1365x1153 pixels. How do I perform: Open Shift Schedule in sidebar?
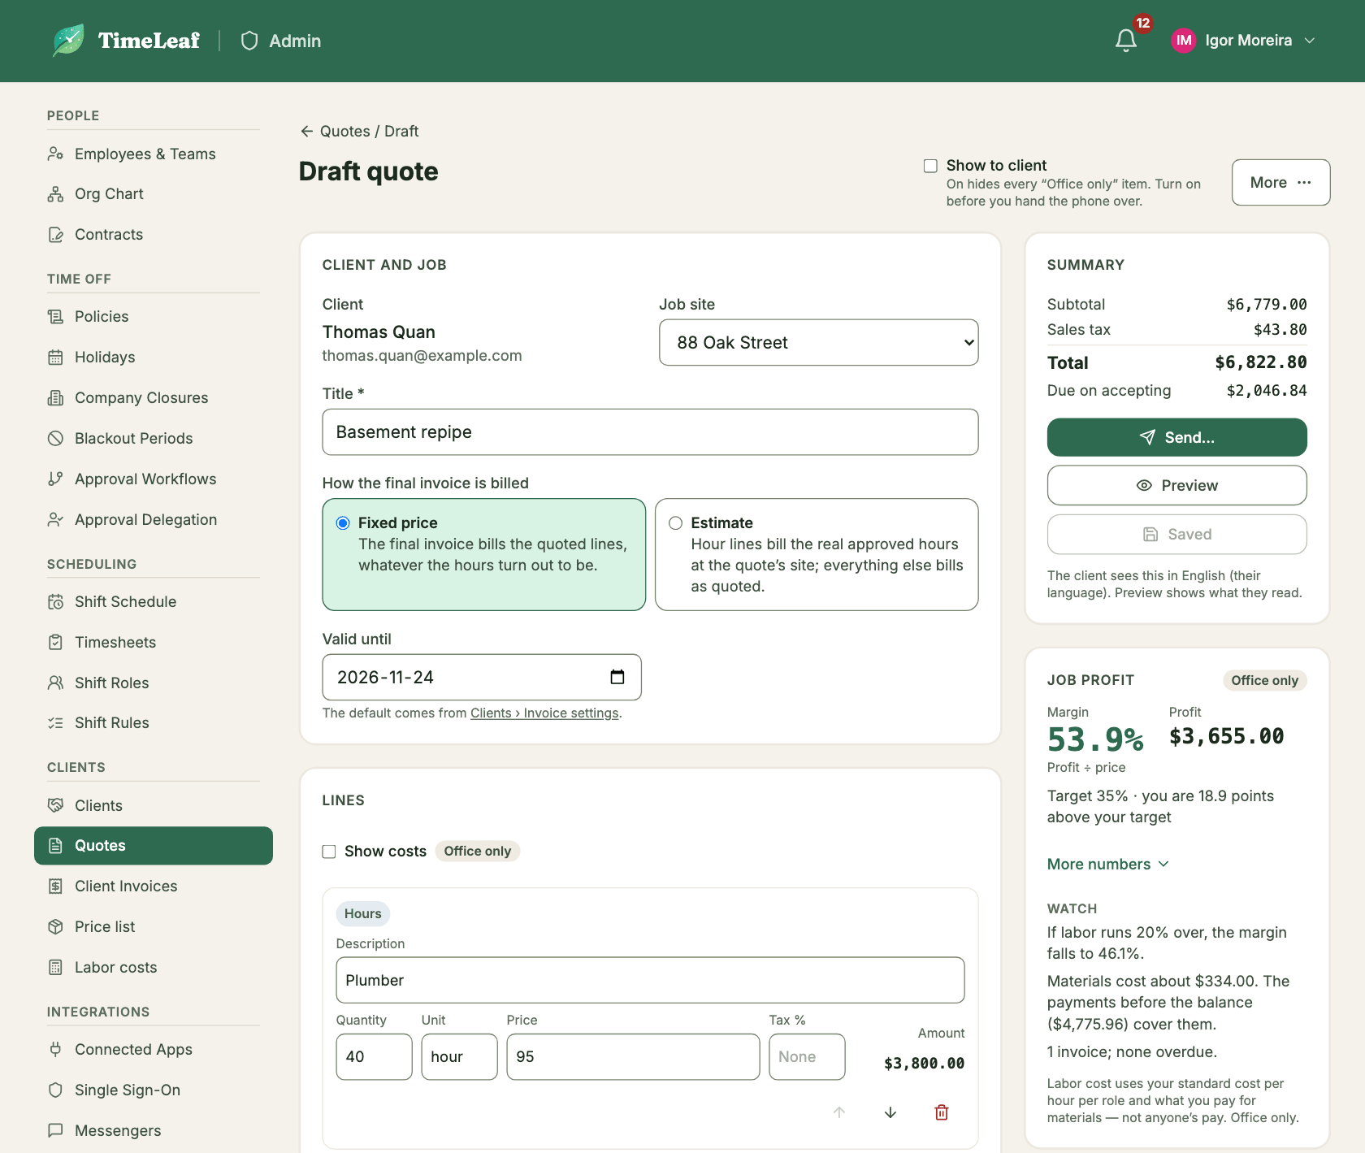[x=154, y=602]
